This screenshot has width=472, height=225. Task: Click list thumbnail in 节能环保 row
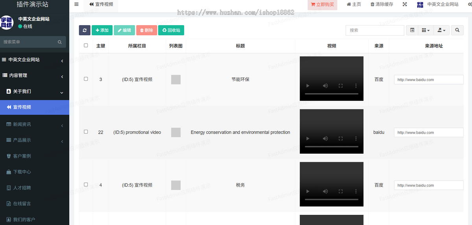[176, 80]
